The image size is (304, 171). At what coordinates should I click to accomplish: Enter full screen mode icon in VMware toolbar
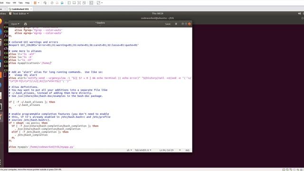coord(79,3)
